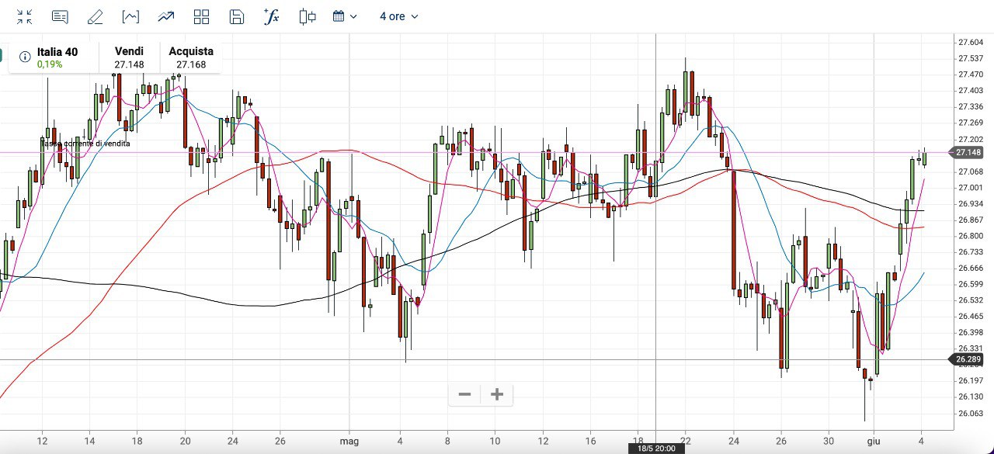Click the 26.289 crosshair price label

pyautogui.click(x=967, y=359)
